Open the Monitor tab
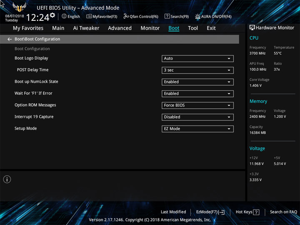Viewport: 300px width, 225px height. [150, 28]
